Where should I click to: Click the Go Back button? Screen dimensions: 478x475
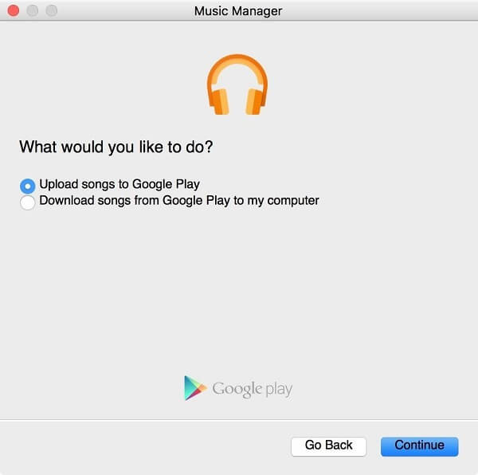coord(328,446)
